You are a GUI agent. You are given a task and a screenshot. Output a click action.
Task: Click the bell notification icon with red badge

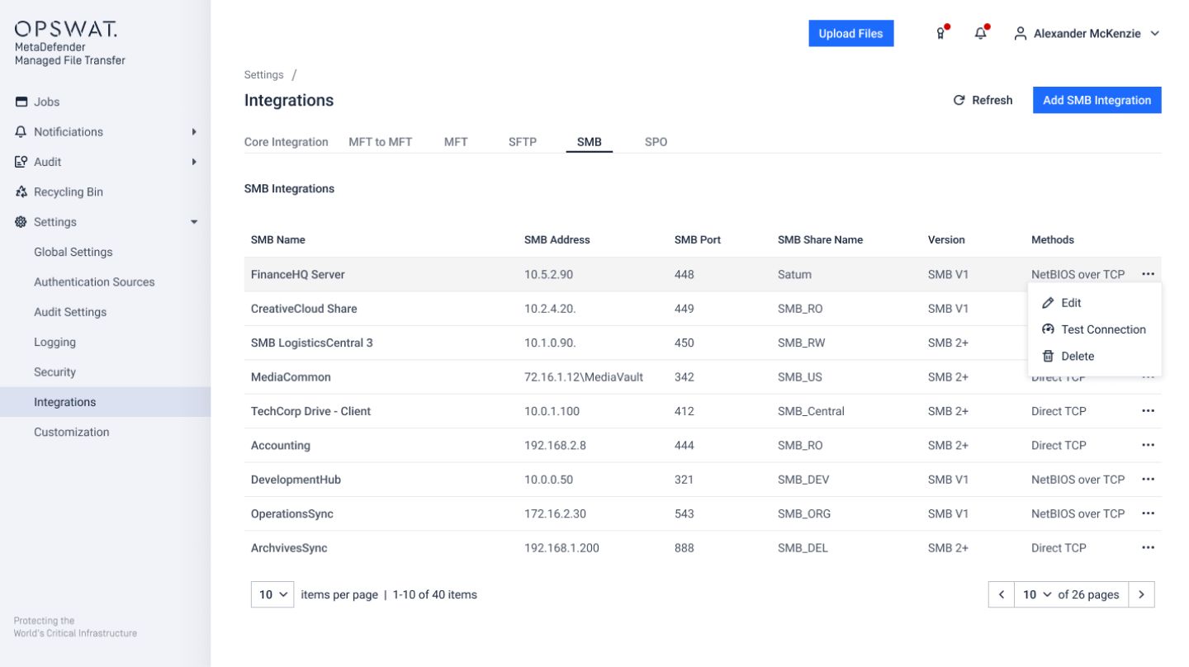coord(980,33)
